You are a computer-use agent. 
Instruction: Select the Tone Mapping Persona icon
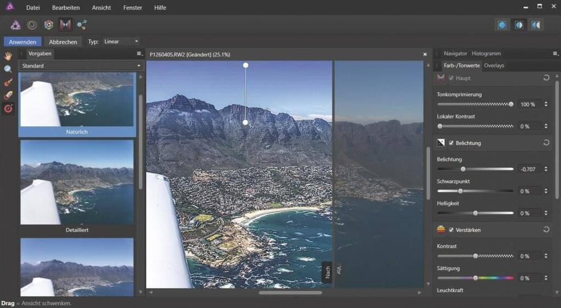pyautogui.click(x=65, y=25)
